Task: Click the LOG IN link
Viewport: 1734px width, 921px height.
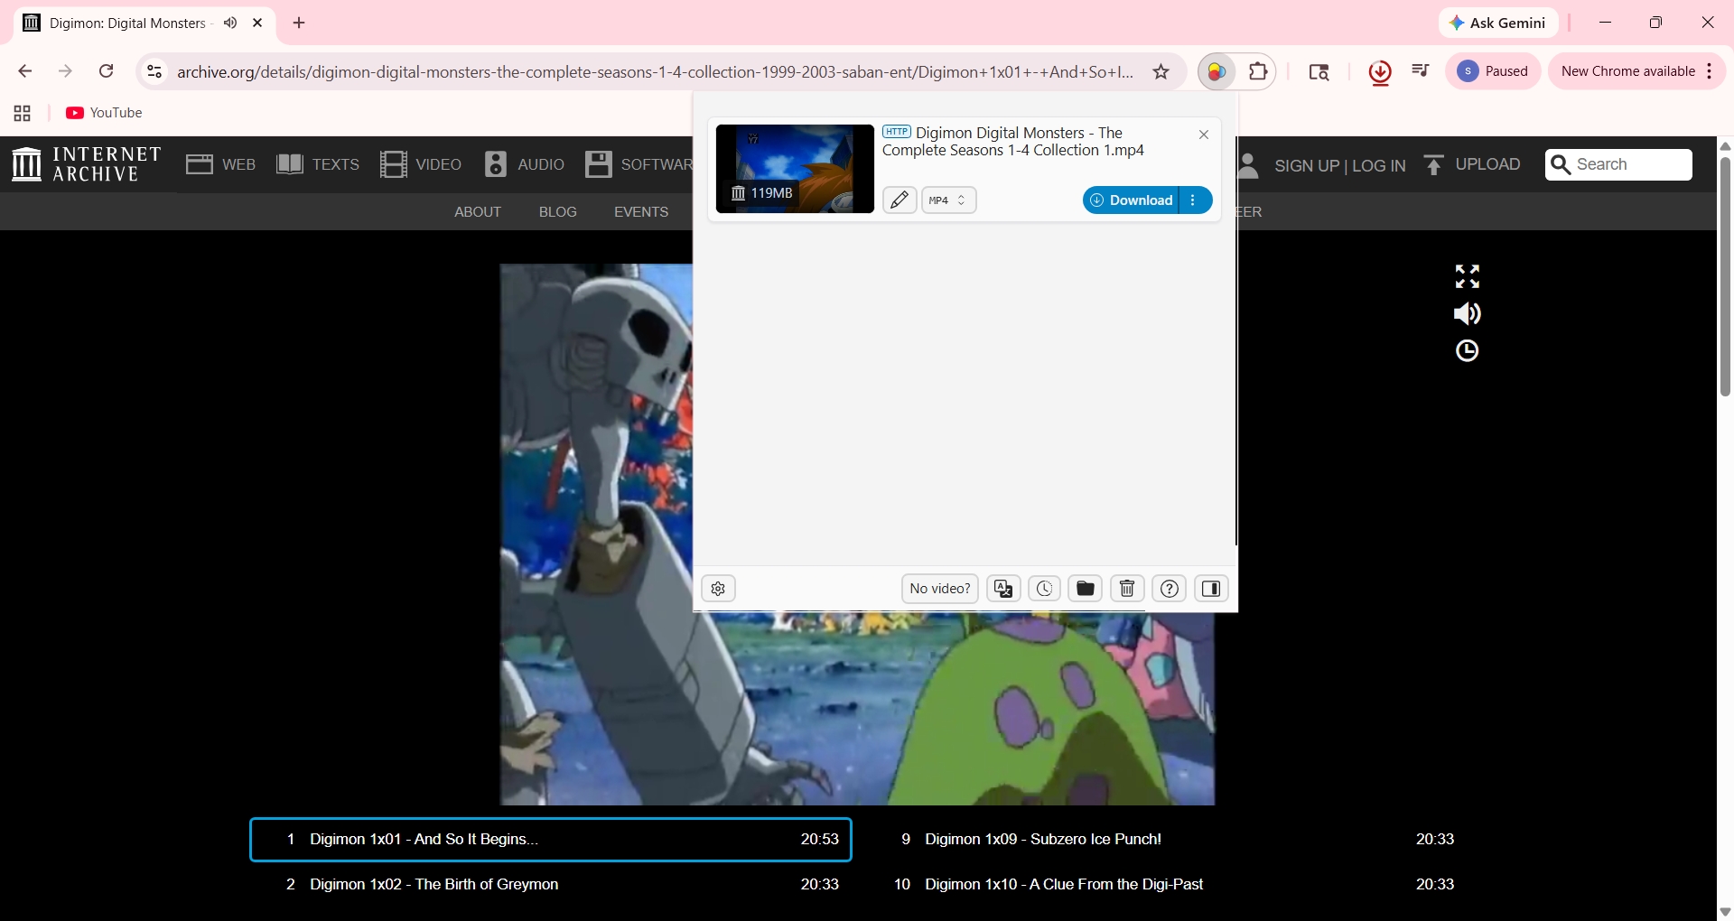Action: (x=1379, y=165)
